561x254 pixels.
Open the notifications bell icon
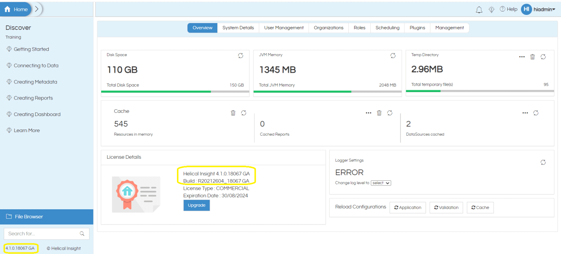point(479,10)
